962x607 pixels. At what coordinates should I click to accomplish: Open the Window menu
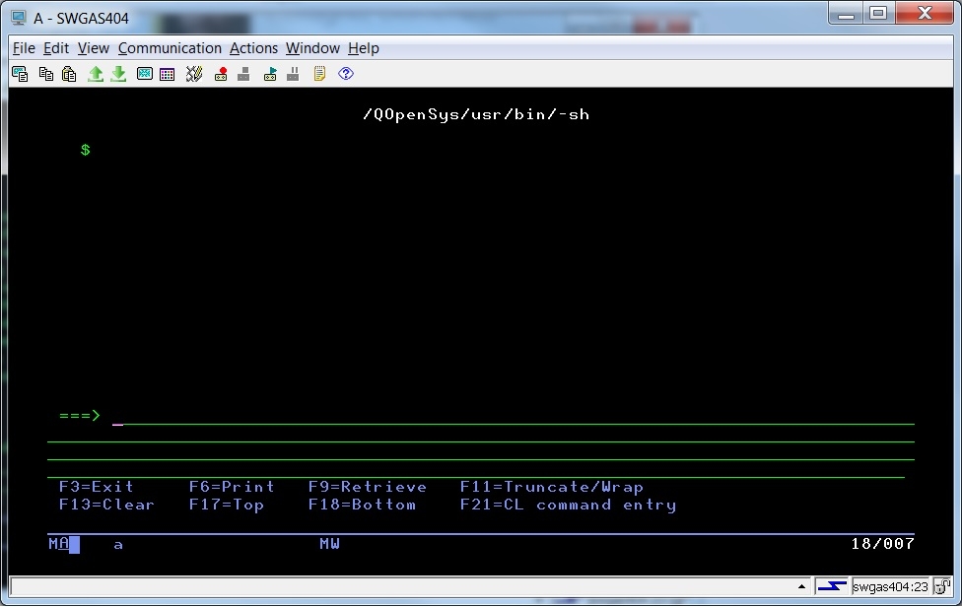click(312, 48)
